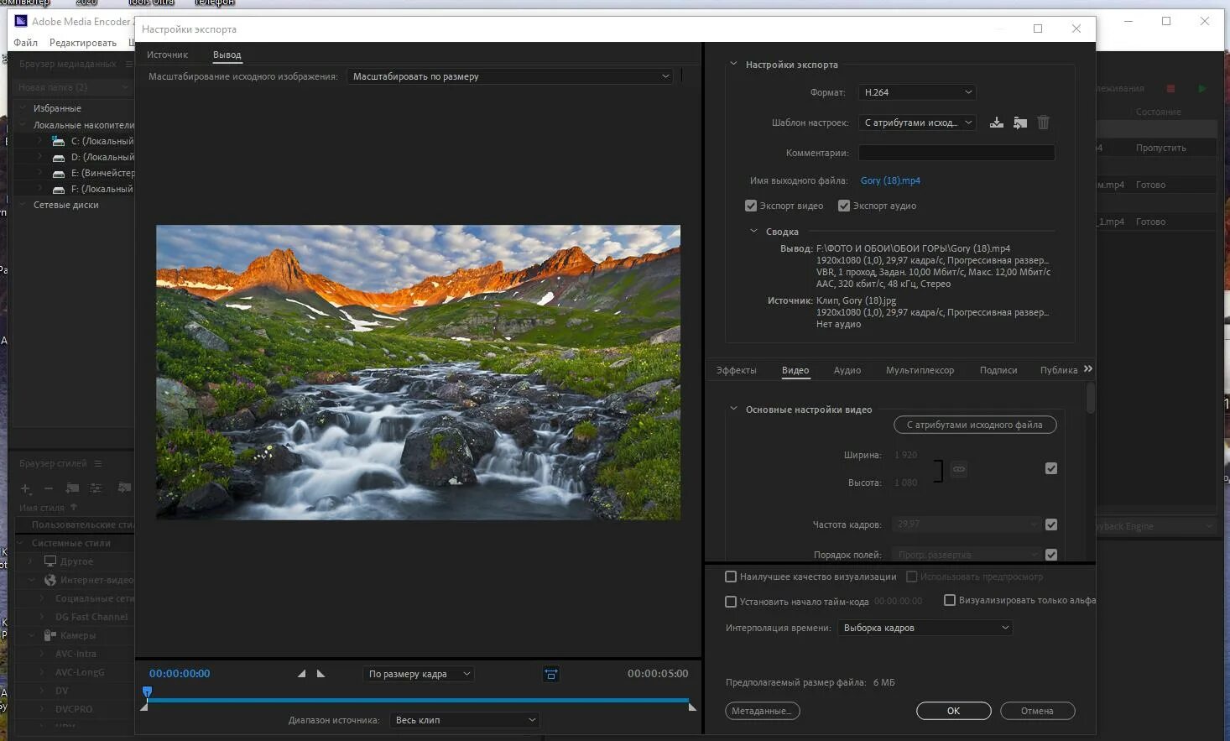Collapse the Сводка section
Screen dimensions: 1230x741
click(753, 231)
